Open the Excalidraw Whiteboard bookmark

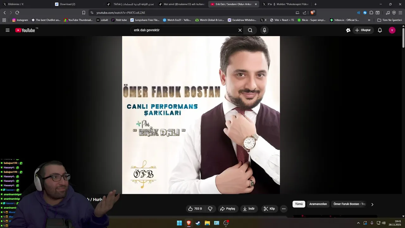point(242,20)
